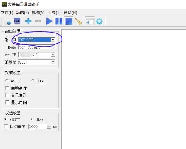Pause communication with the pause button

pos(59,21)
